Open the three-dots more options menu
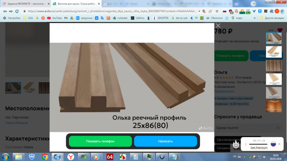287x161 pixels. [271, 30]
